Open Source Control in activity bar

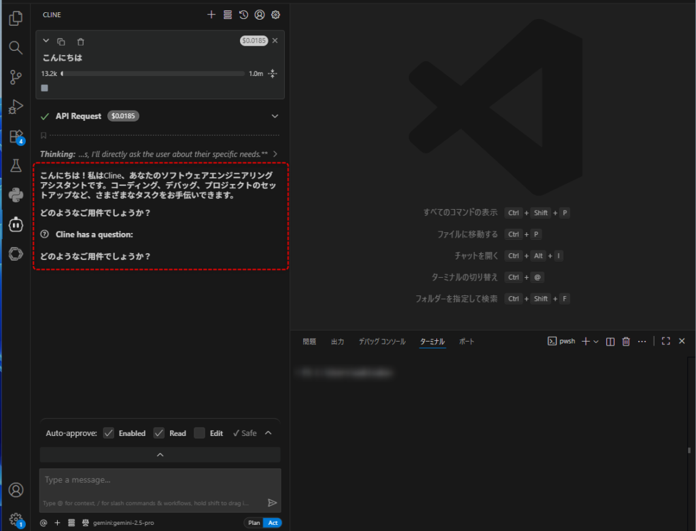[15, 77]
